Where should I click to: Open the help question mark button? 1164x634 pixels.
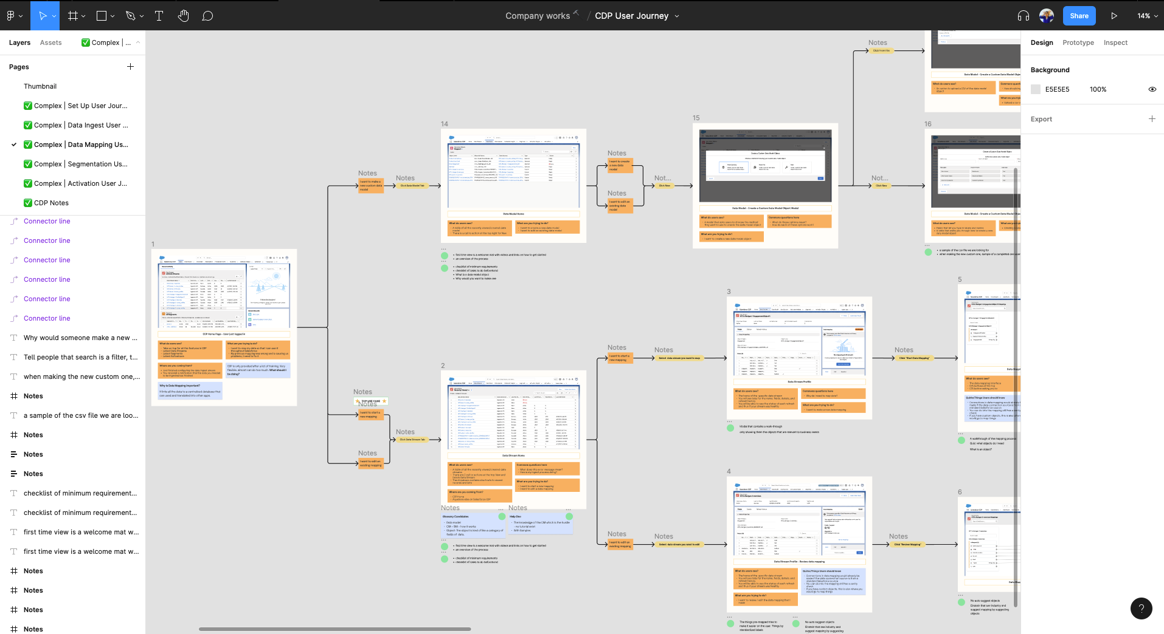tap(1141, 608)
